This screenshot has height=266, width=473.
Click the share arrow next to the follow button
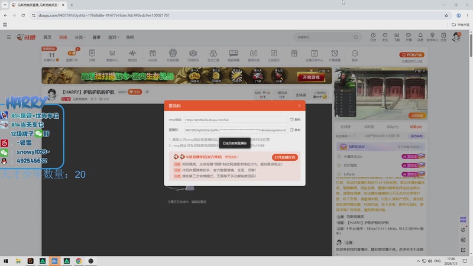[147, 92]
